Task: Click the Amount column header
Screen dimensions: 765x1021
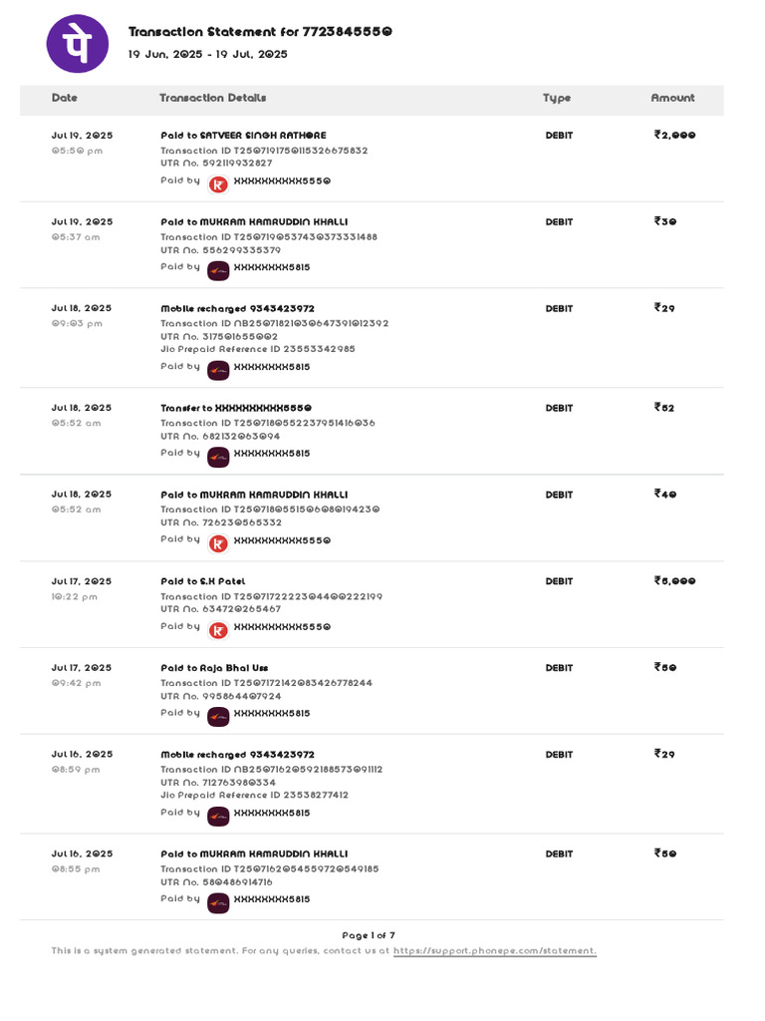Action: pyautogui.click(x=672, y=99)
